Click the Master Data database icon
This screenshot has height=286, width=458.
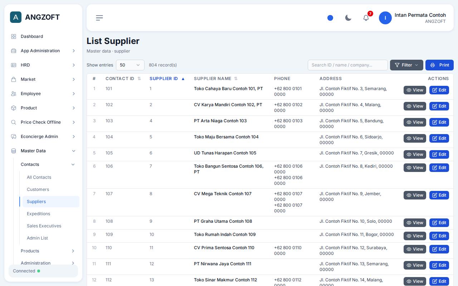pyautogui.click(x=14, y=151)
